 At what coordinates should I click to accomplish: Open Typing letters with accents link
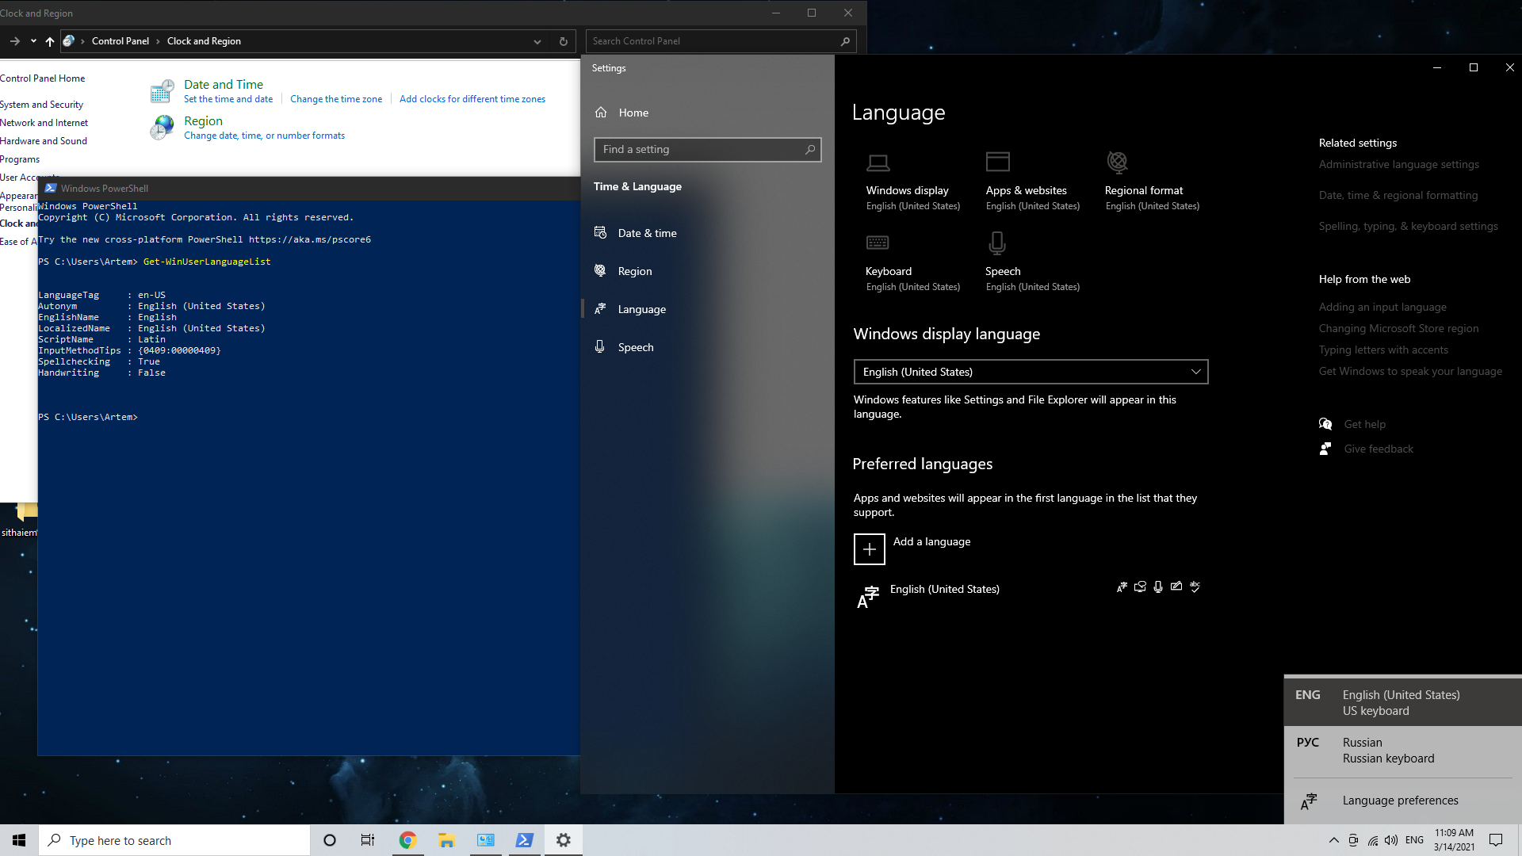(1383, 350)
